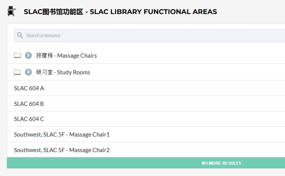This screenshot has height=176, width=285.
Task: Focus the Search a resource field
Action: [150, 35]
